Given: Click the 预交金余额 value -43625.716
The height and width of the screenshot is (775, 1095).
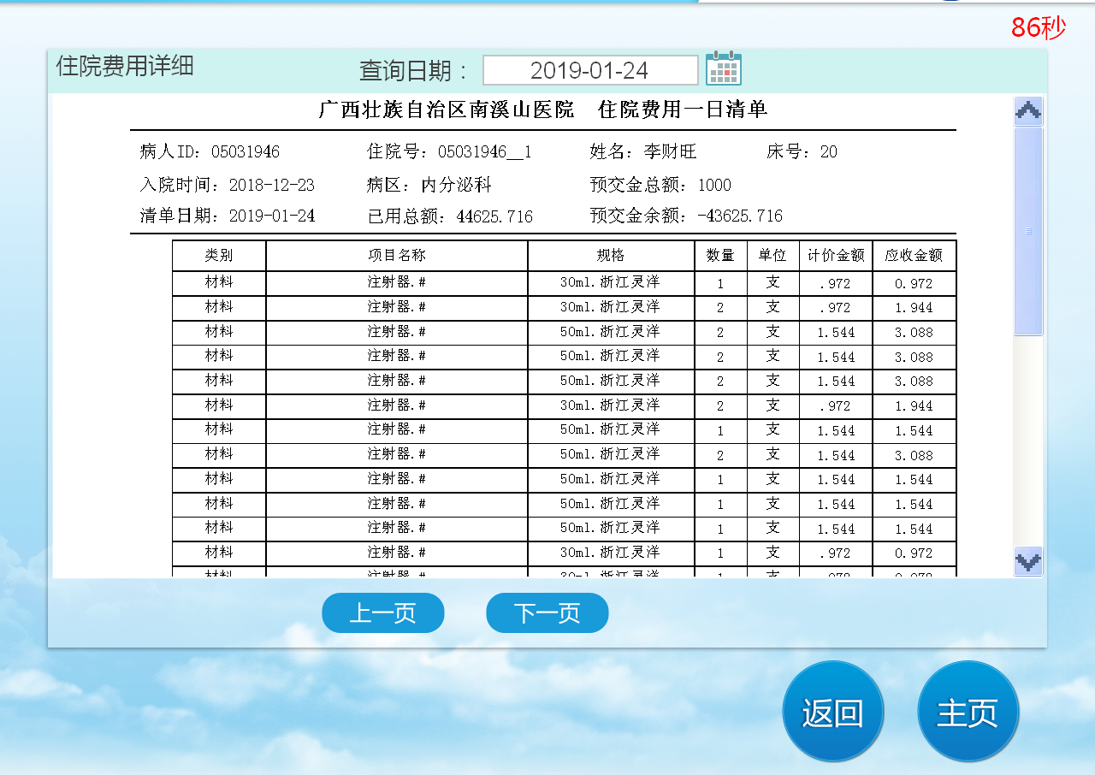Looking at the screenshot, I should tap(740, 216).
